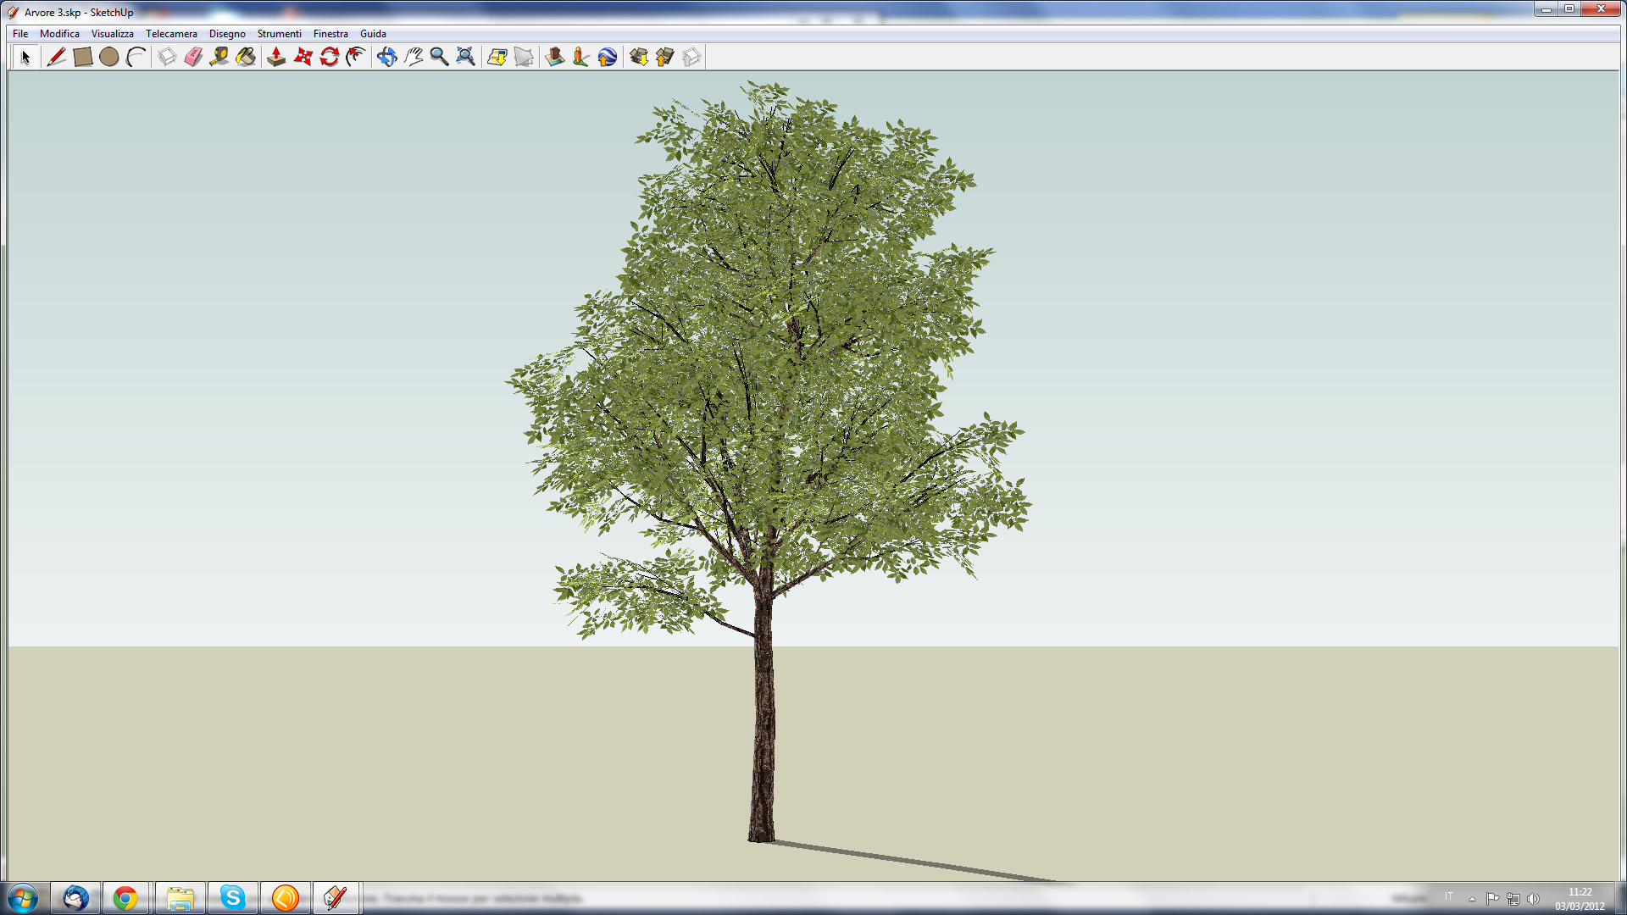Select the Tape Measure tool
1627x915 pixels.
pos(219,57)
